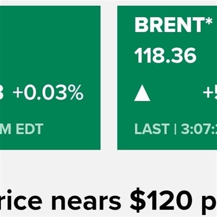Image resolution: width=217 pixels, height=217 pixels.
Task: Click the Brent price 118.36
Action: click(x=165, y=56)
